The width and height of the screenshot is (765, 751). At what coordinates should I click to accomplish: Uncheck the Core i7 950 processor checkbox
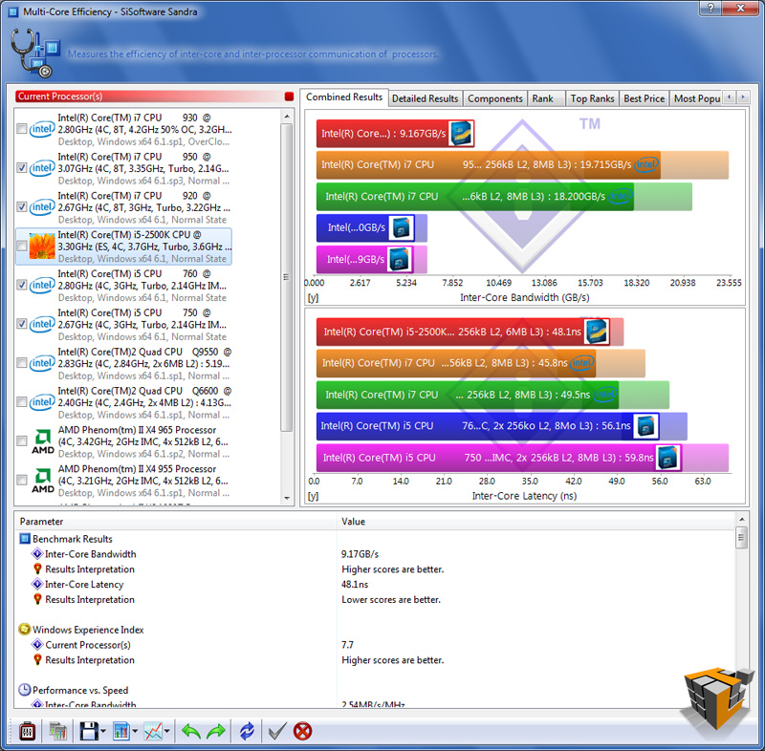coord(21,167)
